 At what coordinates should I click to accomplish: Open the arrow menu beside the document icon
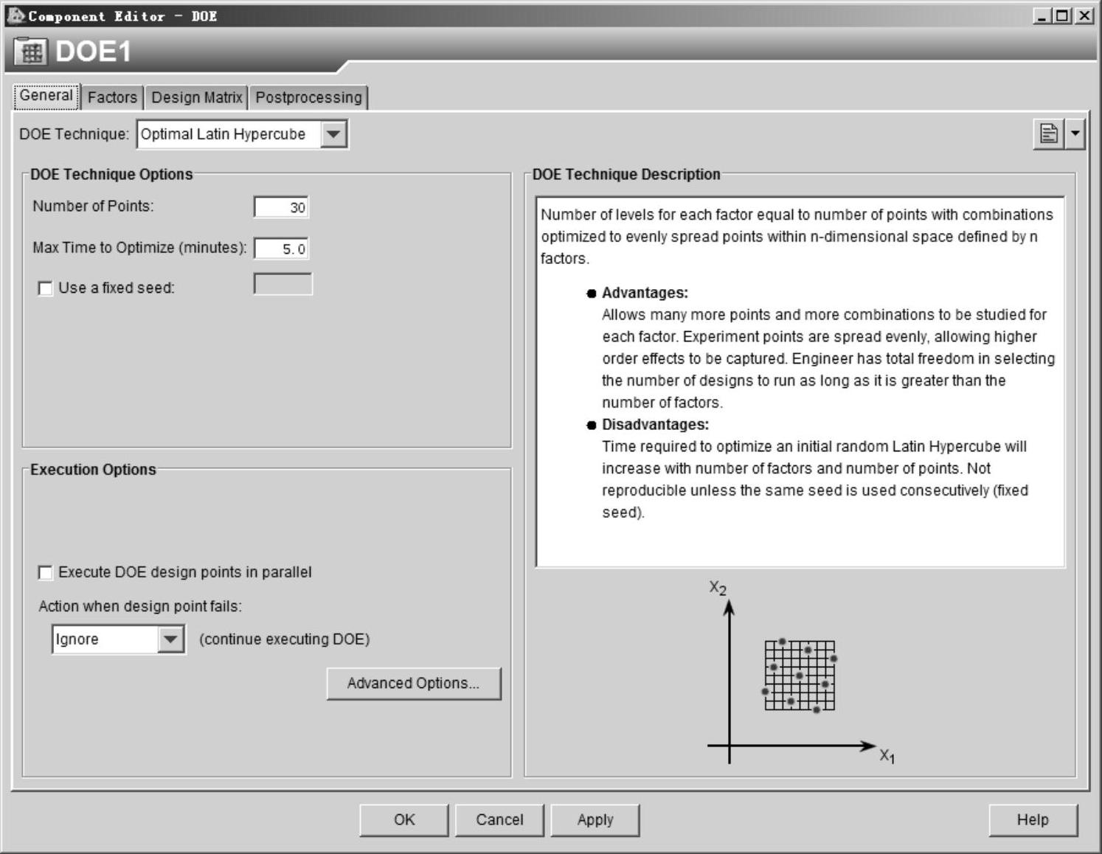pyautogui.click(x=1075, y=133)
